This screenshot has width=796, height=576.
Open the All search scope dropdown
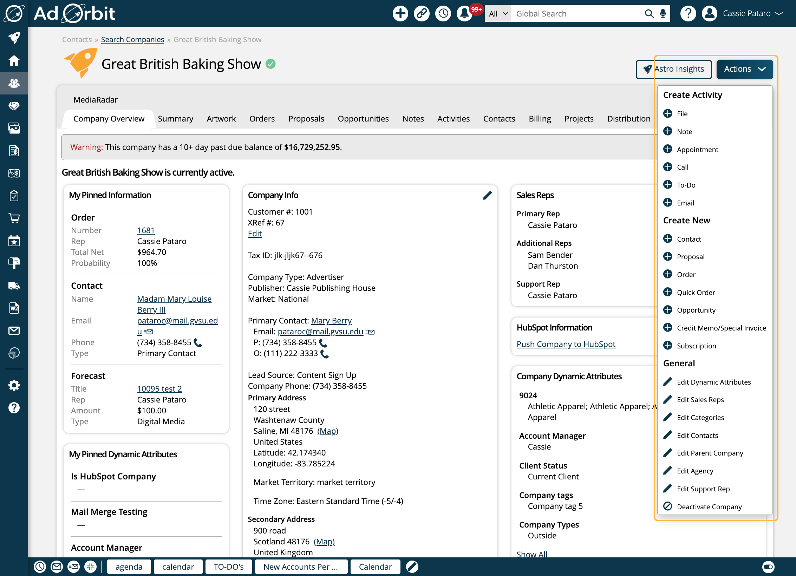498,14
